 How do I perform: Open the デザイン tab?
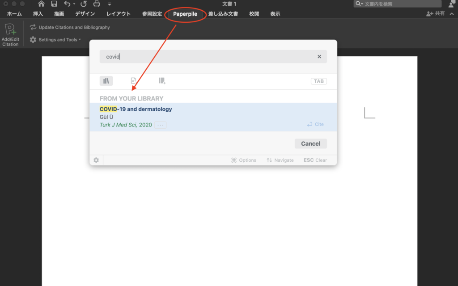point(85,14)
